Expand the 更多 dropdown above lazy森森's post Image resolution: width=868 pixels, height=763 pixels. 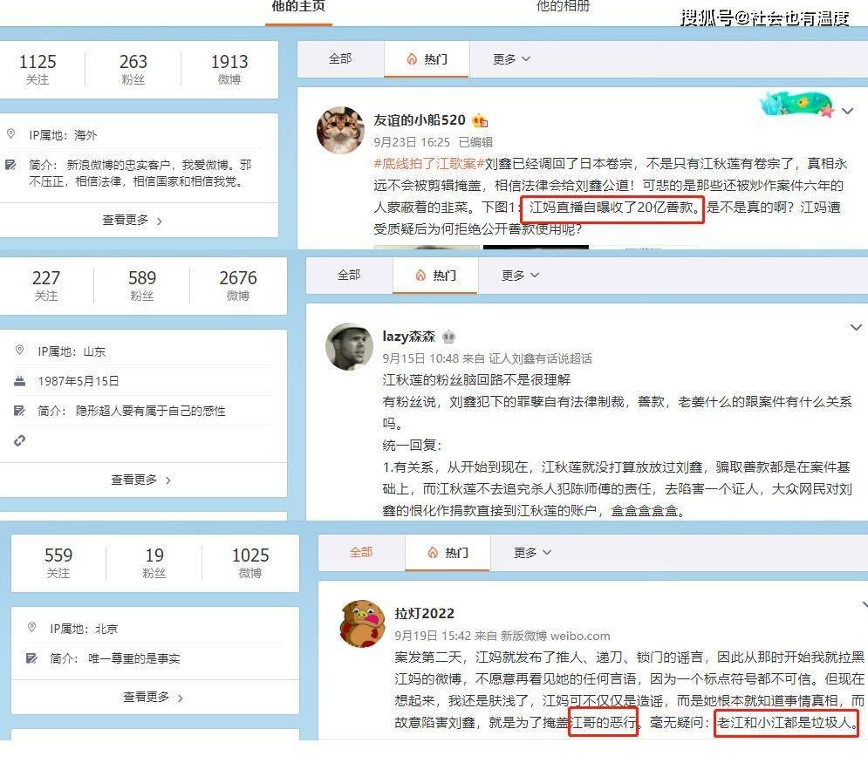click(520, 276)
